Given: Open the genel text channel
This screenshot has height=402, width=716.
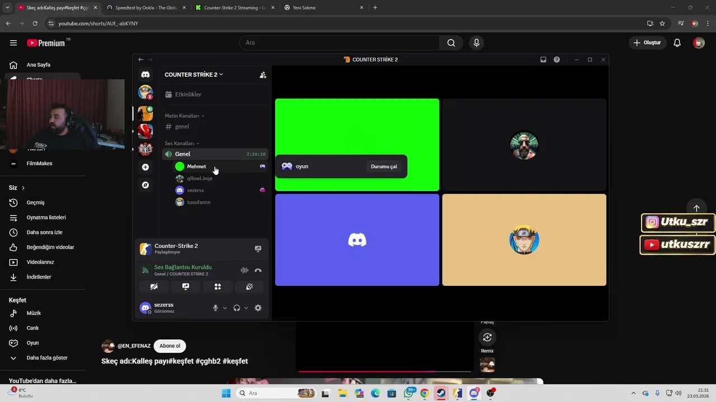Looking at the screenshot, I should click(x=215, y=127).
